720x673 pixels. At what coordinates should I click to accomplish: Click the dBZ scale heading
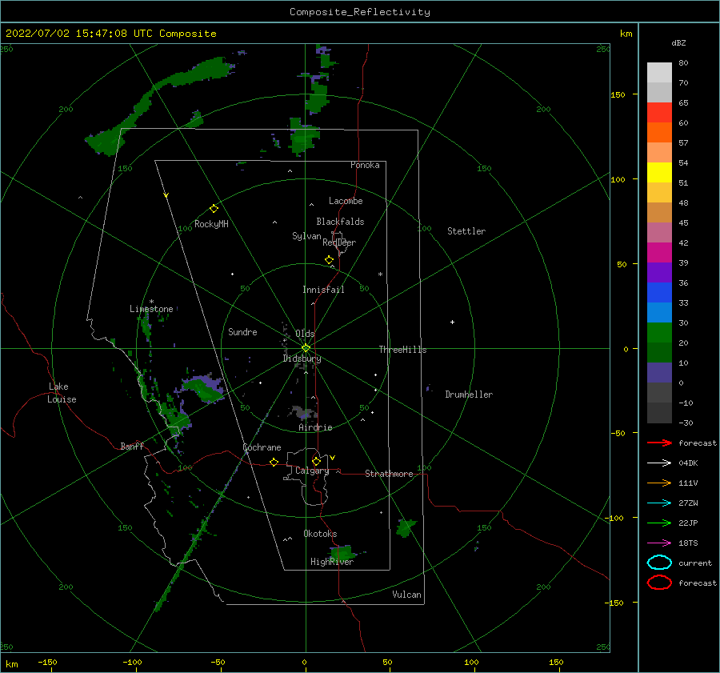click(x=678, y=42)
